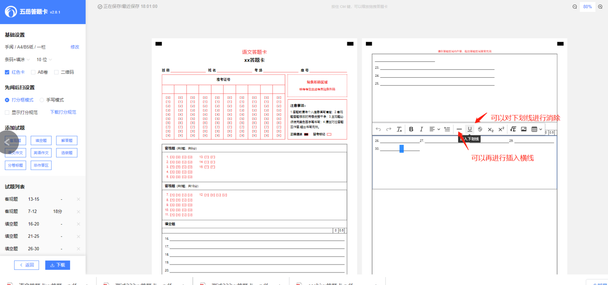Expand the 10 位 digit dropdown
Screen dimensions: 608x285
44,60
